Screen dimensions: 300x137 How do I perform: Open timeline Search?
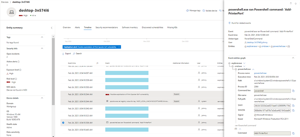pos(77,54)
